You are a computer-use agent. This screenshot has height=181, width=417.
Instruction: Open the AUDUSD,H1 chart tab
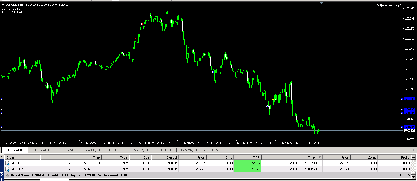[x=213, y=150]
